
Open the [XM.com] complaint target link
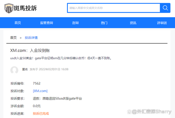pos(40,91)
